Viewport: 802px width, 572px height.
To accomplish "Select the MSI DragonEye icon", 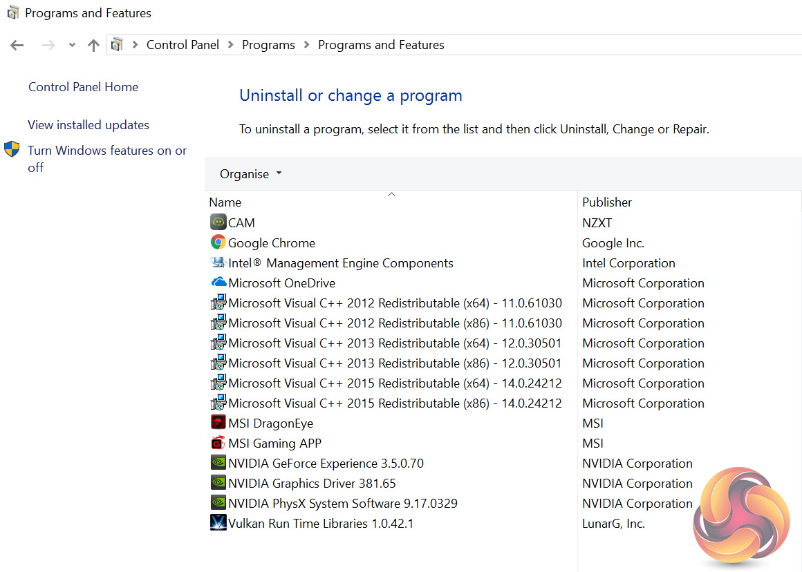I will coord(218,423).
